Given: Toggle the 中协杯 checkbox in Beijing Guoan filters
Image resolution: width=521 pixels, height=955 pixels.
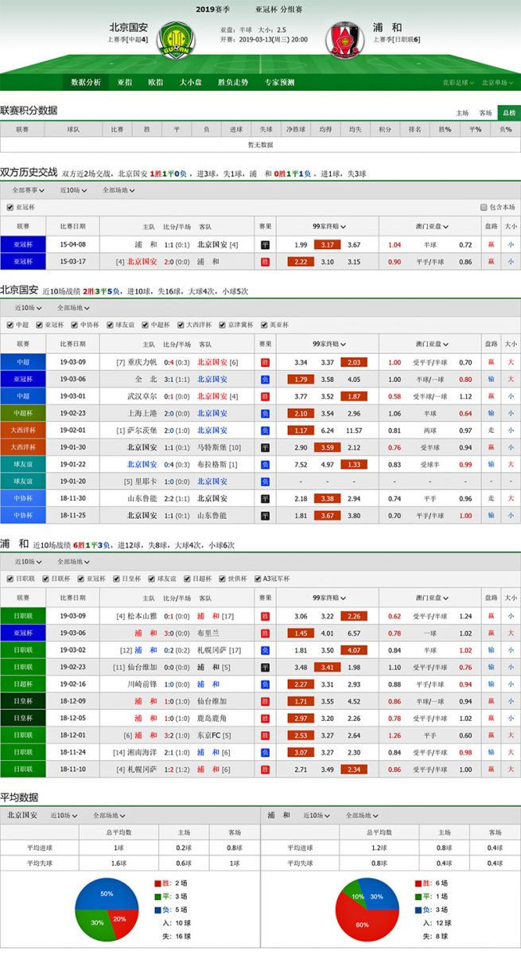Looking at the screenshot, I should click(75, 325).
